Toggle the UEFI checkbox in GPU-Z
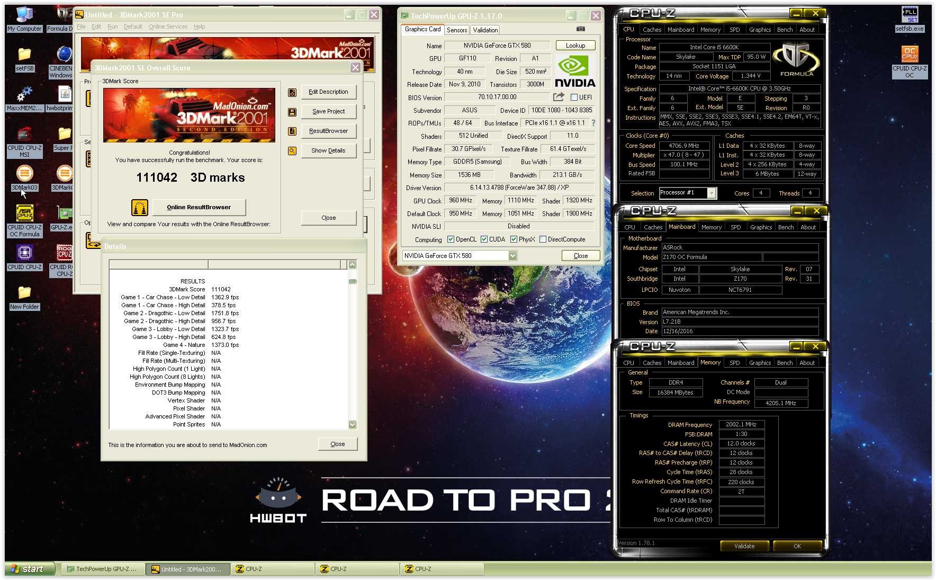Screen dimensions: 936x580 click(x=574, y=97)
